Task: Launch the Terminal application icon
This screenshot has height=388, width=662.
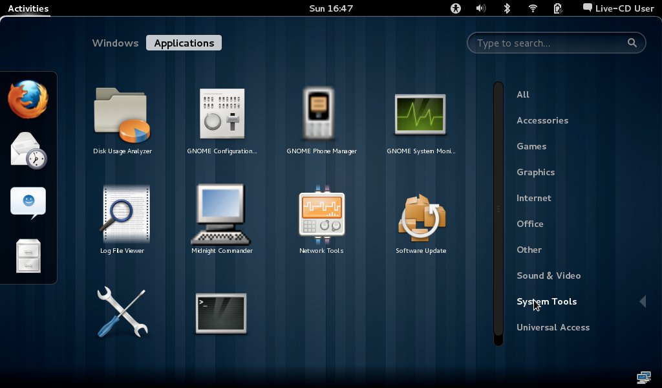Action: [x=221, y=314]
